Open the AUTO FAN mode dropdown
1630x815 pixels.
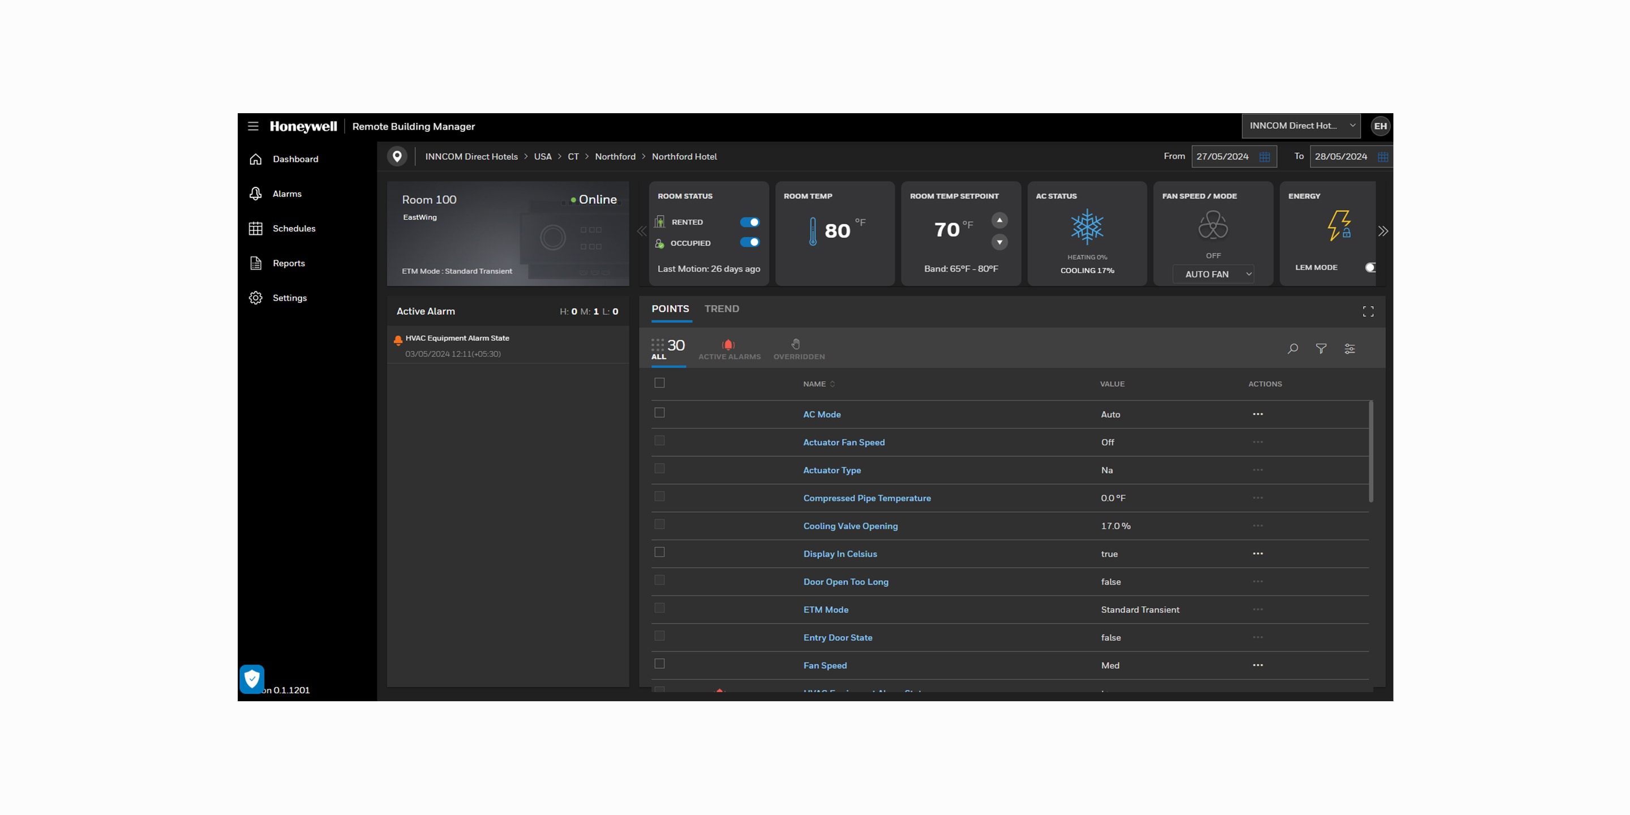(x=1213, y=274)
